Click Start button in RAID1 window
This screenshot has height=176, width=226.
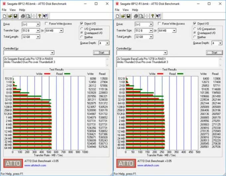[214, 53]
